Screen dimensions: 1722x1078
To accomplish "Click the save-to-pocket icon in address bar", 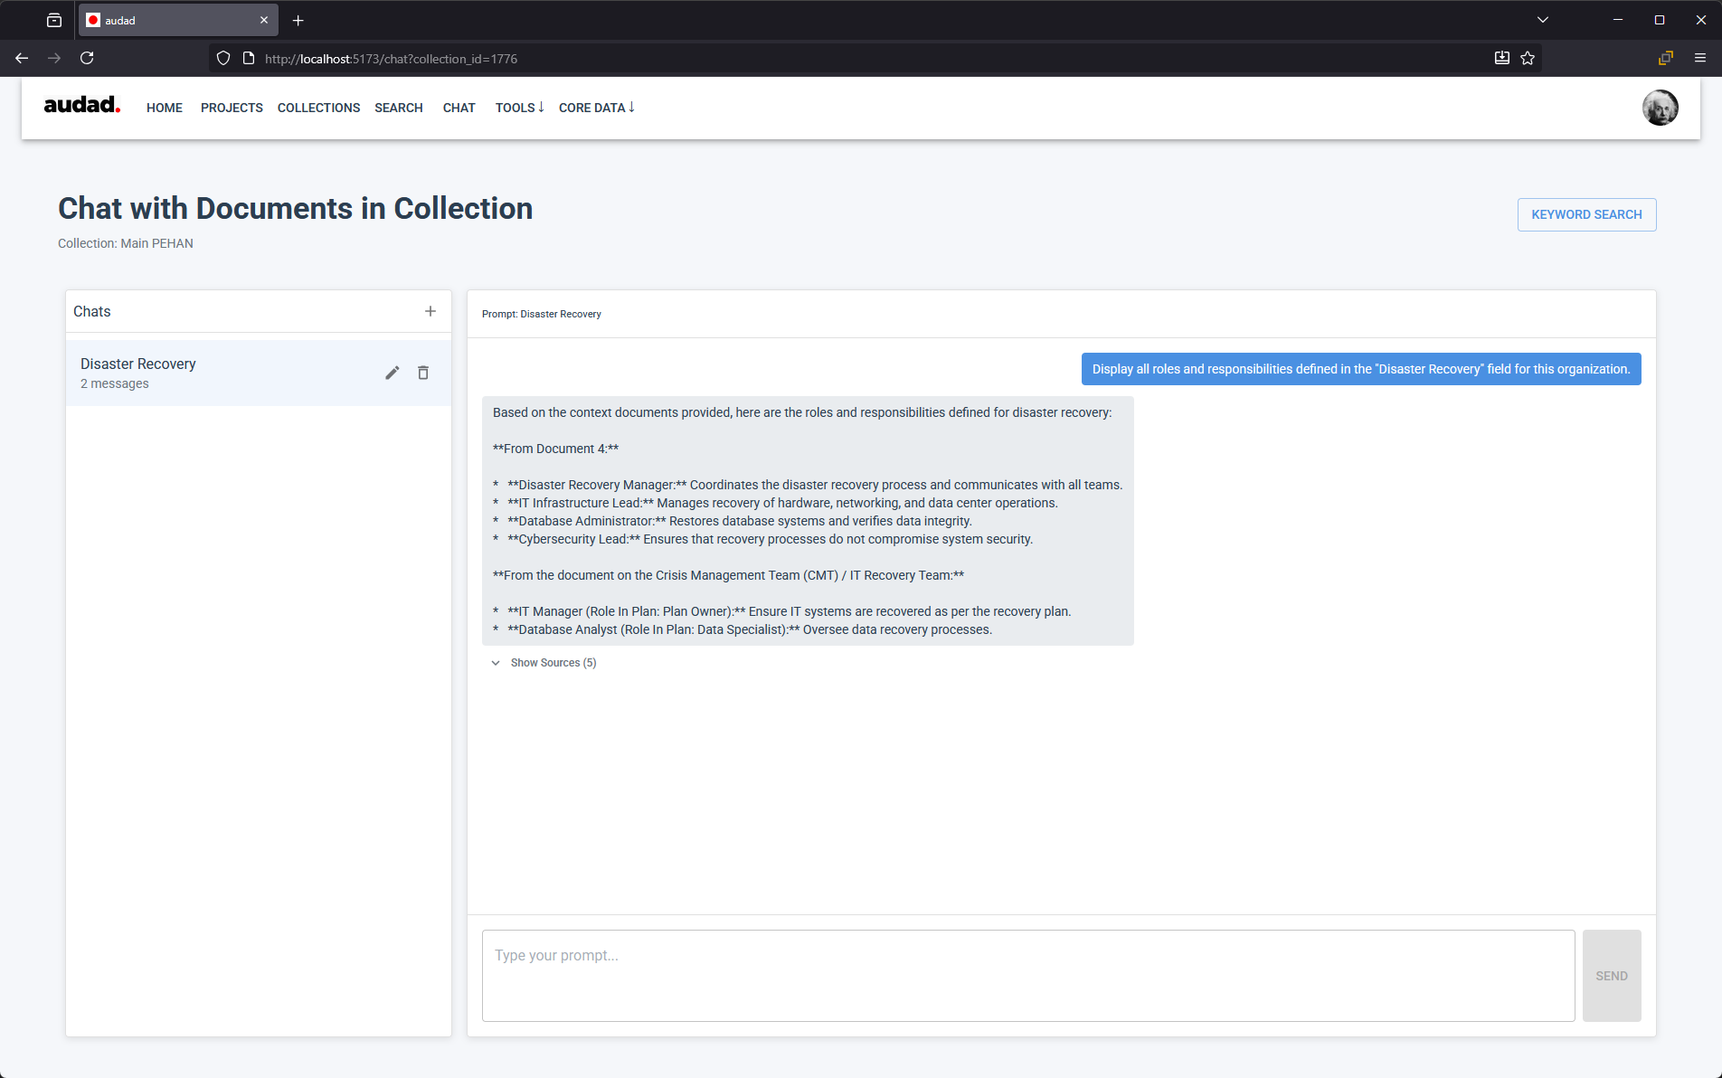I will [1501, 57].
